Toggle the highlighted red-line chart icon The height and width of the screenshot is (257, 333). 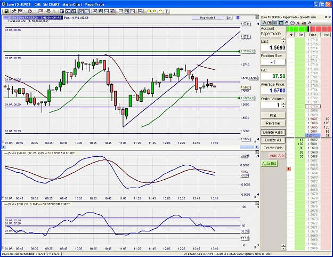(82, 11)
